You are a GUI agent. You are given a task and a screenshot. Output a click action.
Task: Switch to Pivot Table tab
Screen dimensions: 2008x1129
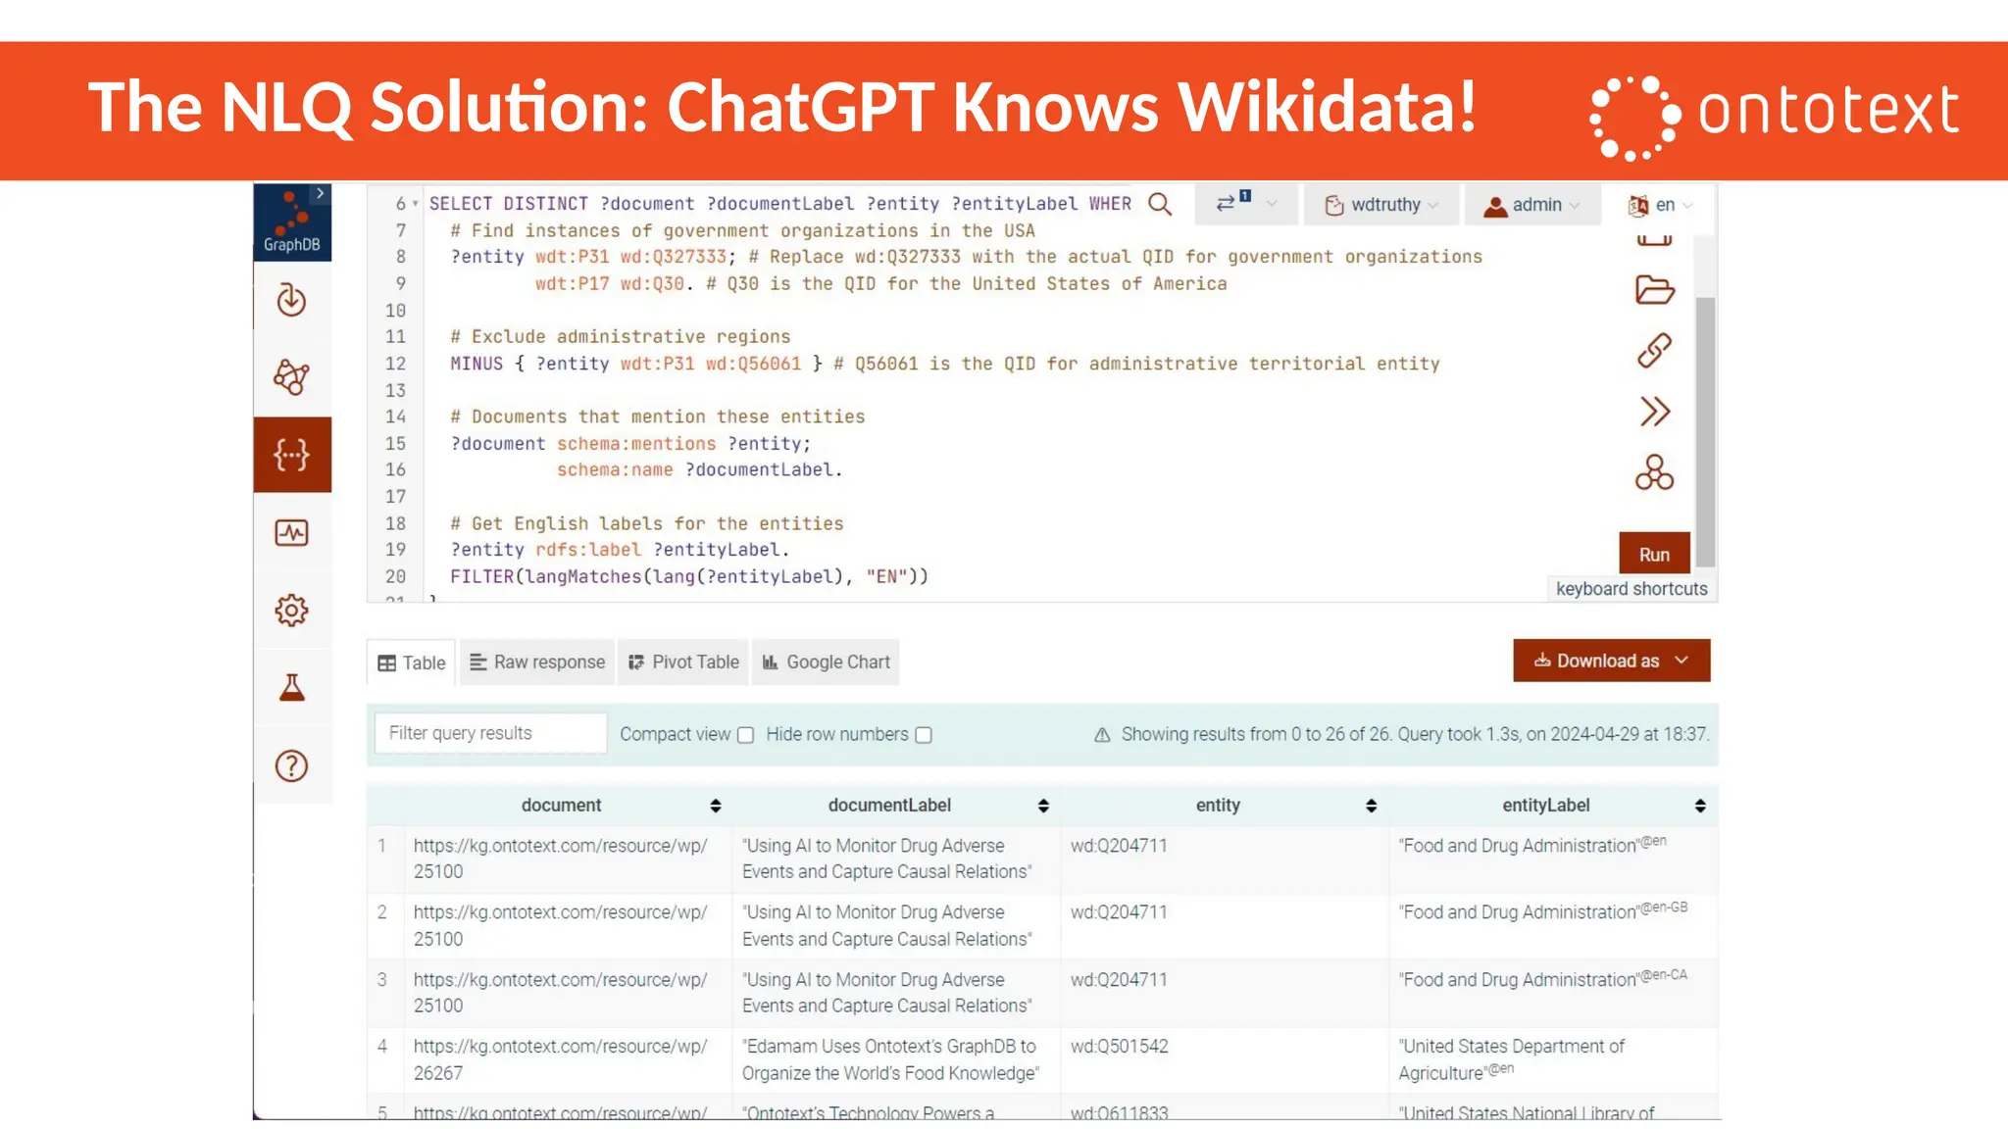(683, 663)
